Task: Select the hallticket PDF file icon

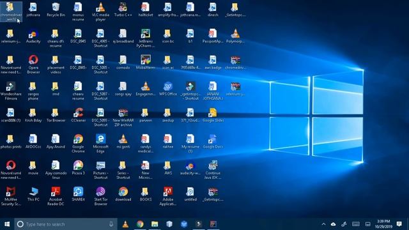Action: coord(145,10)
